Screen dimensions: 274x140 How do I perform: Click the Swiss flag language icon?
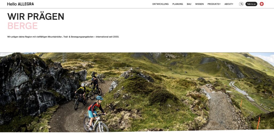(262, 4)
